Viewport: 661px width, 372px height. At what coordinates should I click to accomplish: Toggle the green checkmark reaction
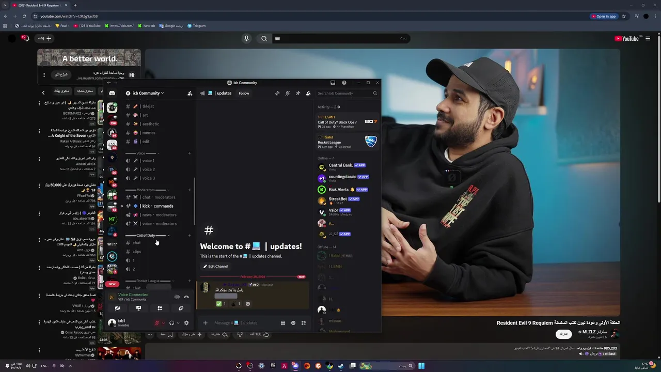click(221, 304)
